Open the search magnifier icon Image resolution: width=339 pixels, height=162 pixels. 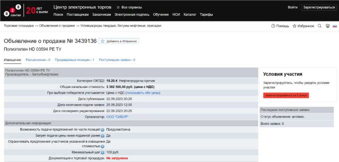coord(319,26)
